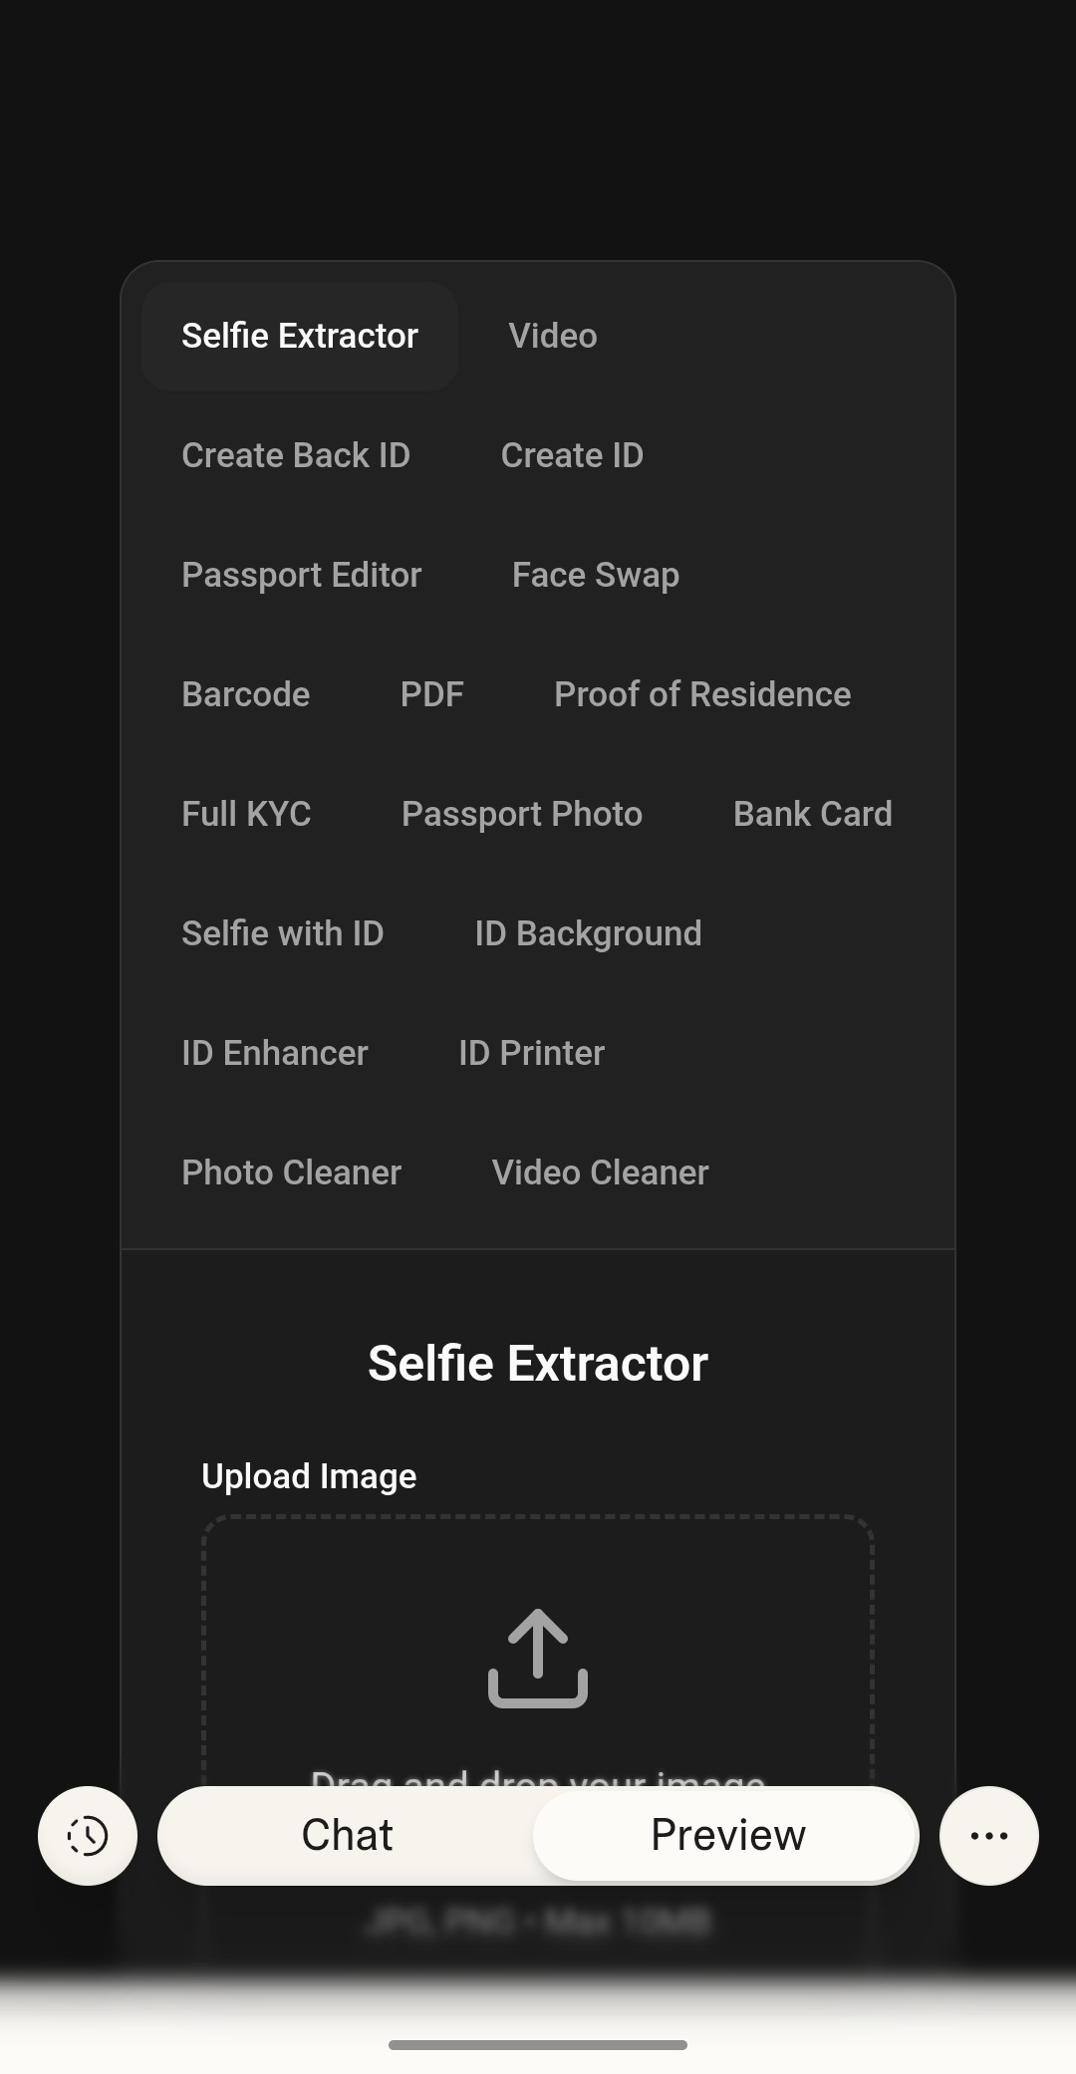Open the three-dot more options menu
1076x2074 pixels.
(x=988, y=1835)
